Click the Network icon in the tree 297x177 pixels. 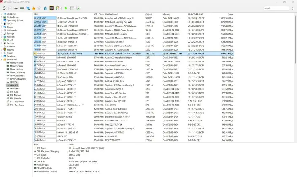(x=5, y=37)
